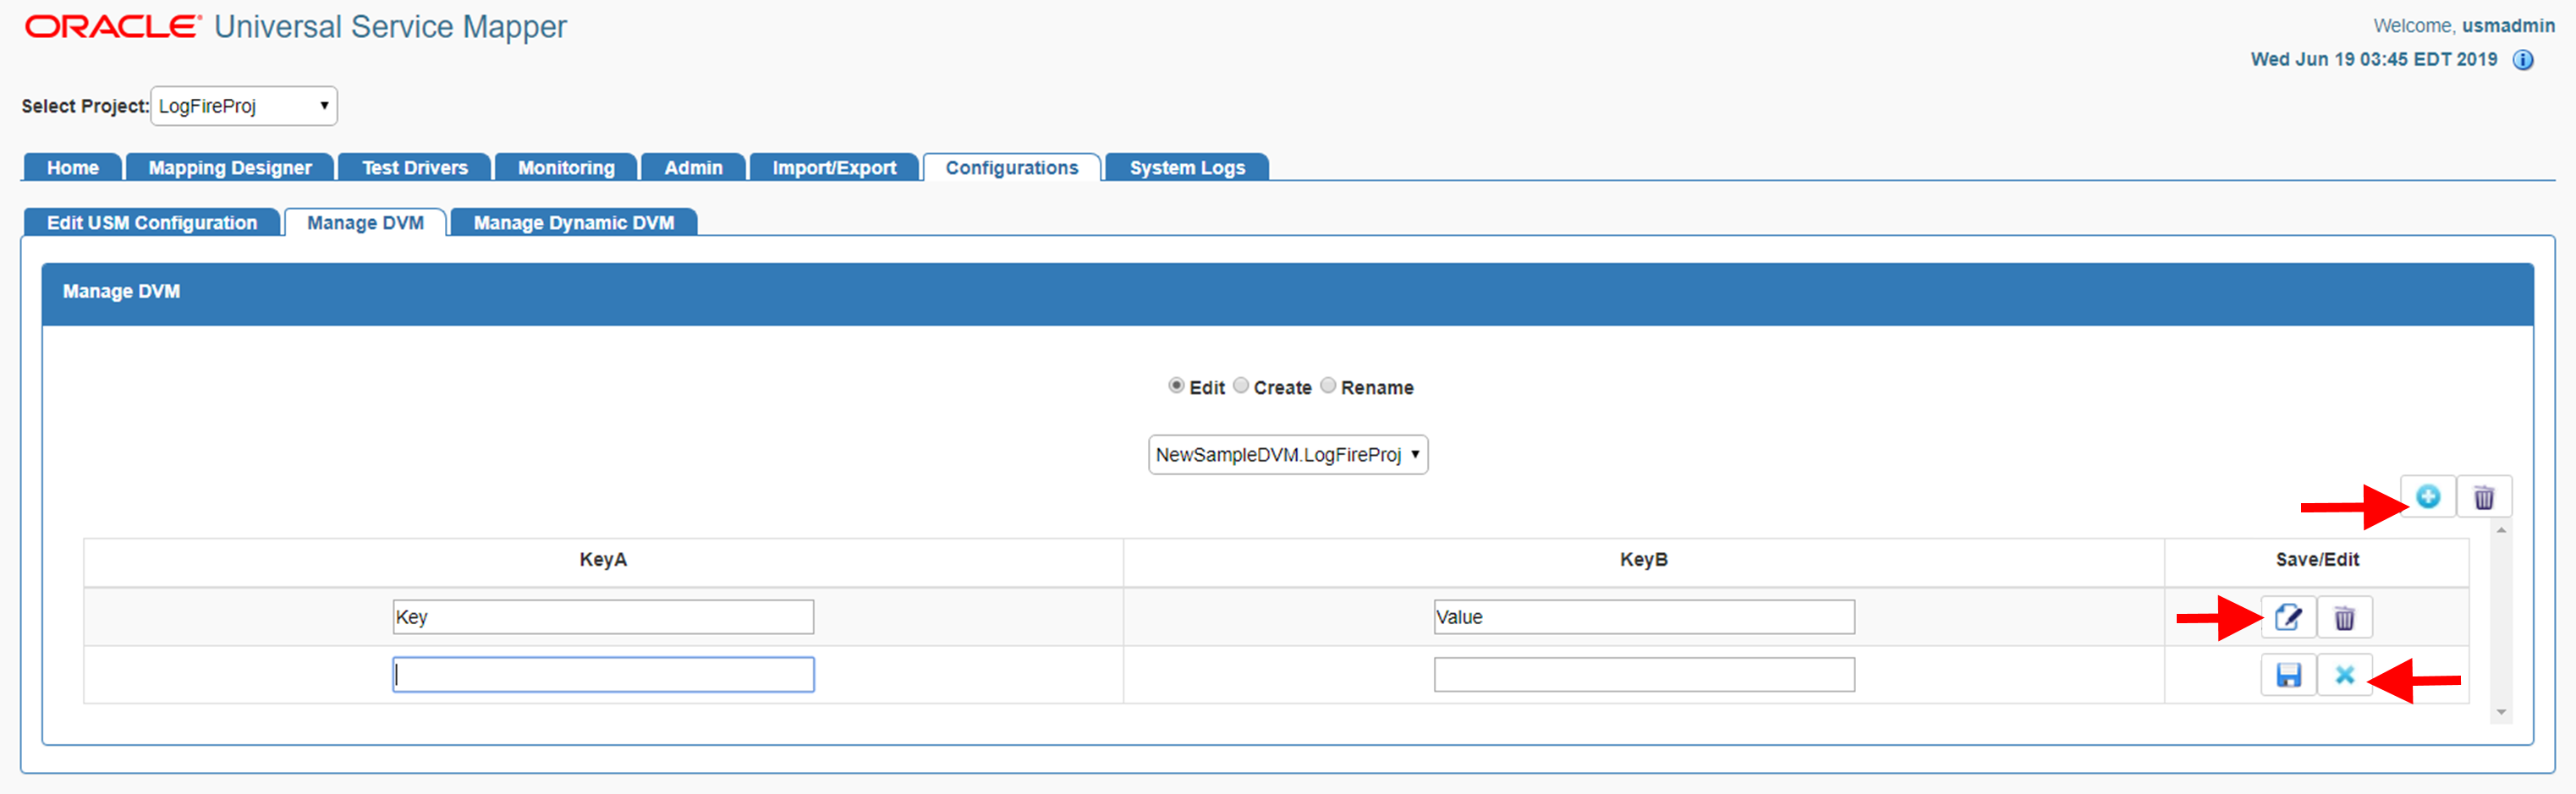Viewport: 2576px width, 794px height.
Task: Select the Rename radio button
Action: [x=1327, y=386]
